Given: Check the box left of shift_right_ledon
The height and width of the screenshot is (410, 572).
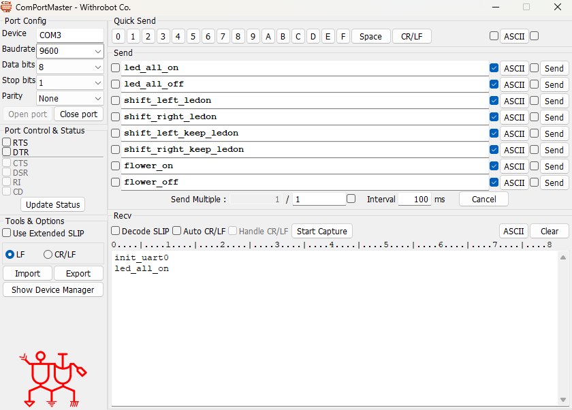Looking at the screenshot, I should coord(115,116).
